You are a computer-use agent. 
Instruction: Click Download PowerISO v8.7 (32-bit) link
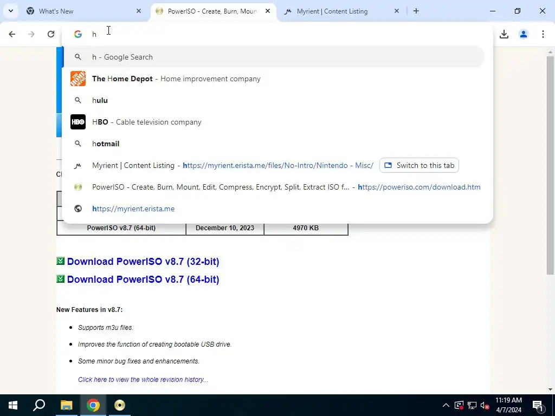[143, 262]
